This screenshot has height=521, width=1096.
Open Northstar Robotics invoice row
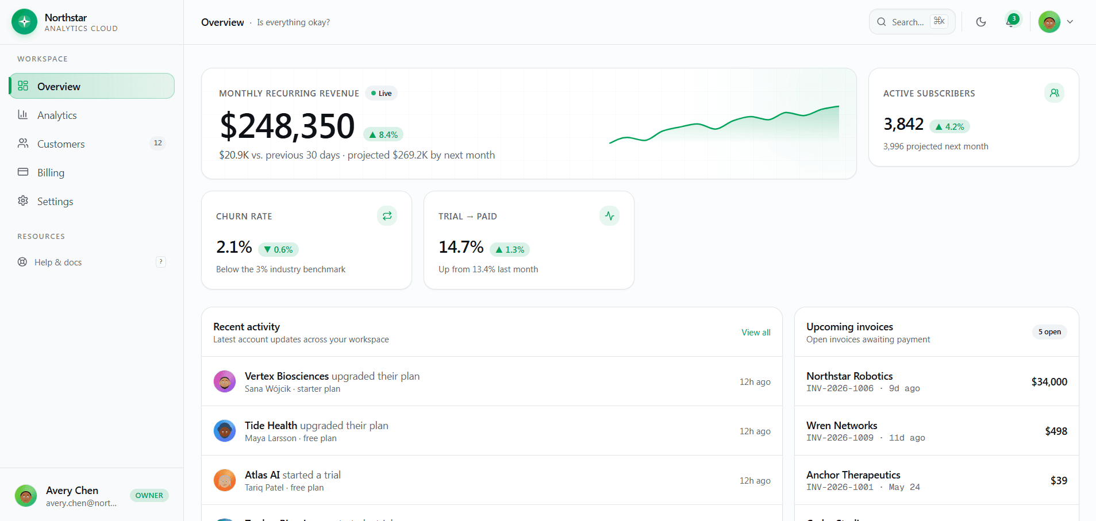click(x=937, y=381)
